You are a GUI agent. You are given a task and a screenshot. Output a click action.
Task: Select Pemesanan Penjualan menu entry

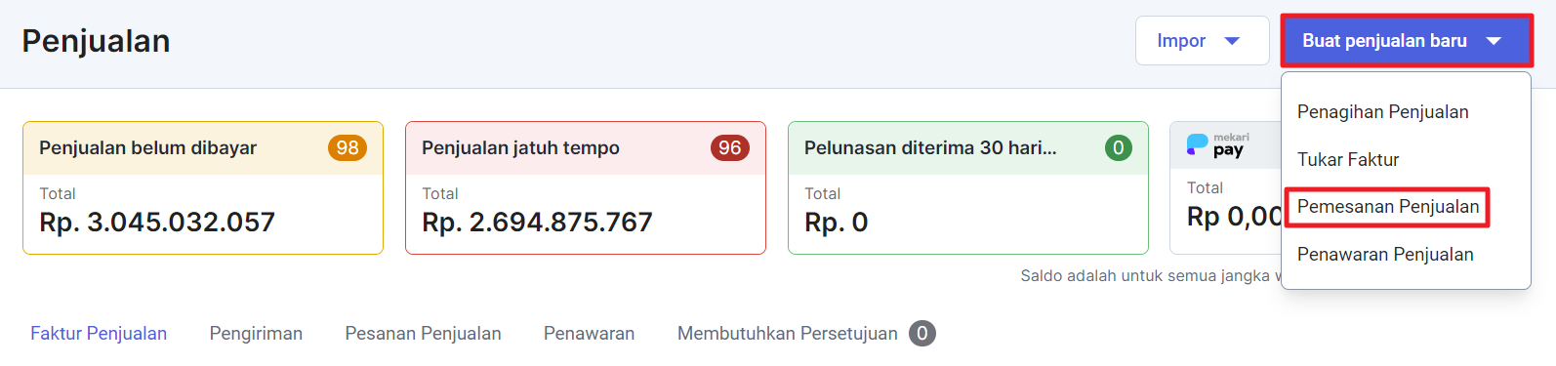pos(1388,207)
